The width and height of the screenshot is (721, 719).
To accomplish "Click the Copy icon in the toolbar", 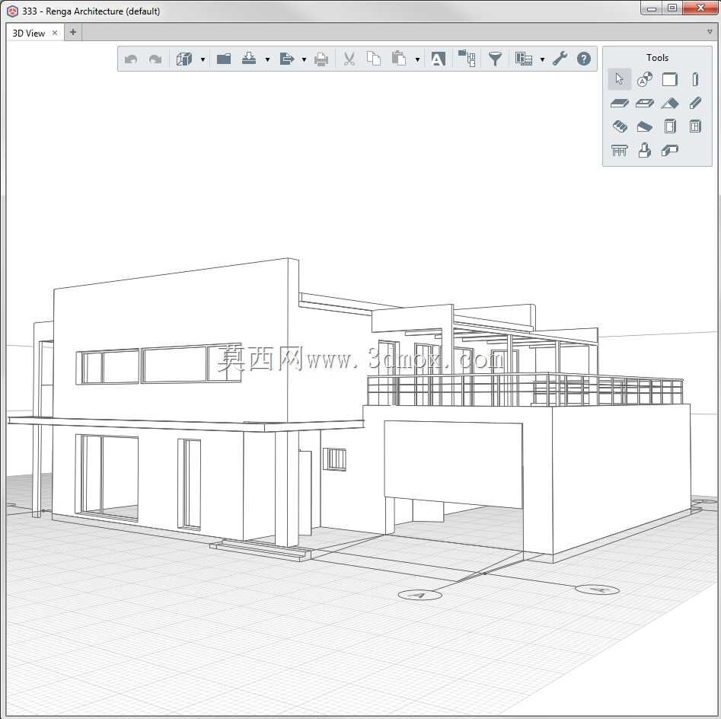I will [x=374, y=59].
